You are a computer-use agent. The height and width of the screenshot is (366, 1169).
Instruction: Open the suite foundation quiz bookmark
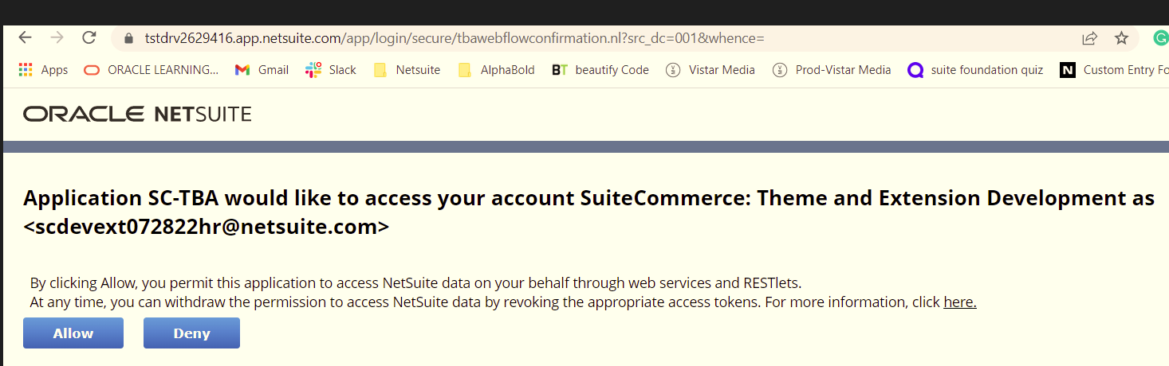coord(975,70)
